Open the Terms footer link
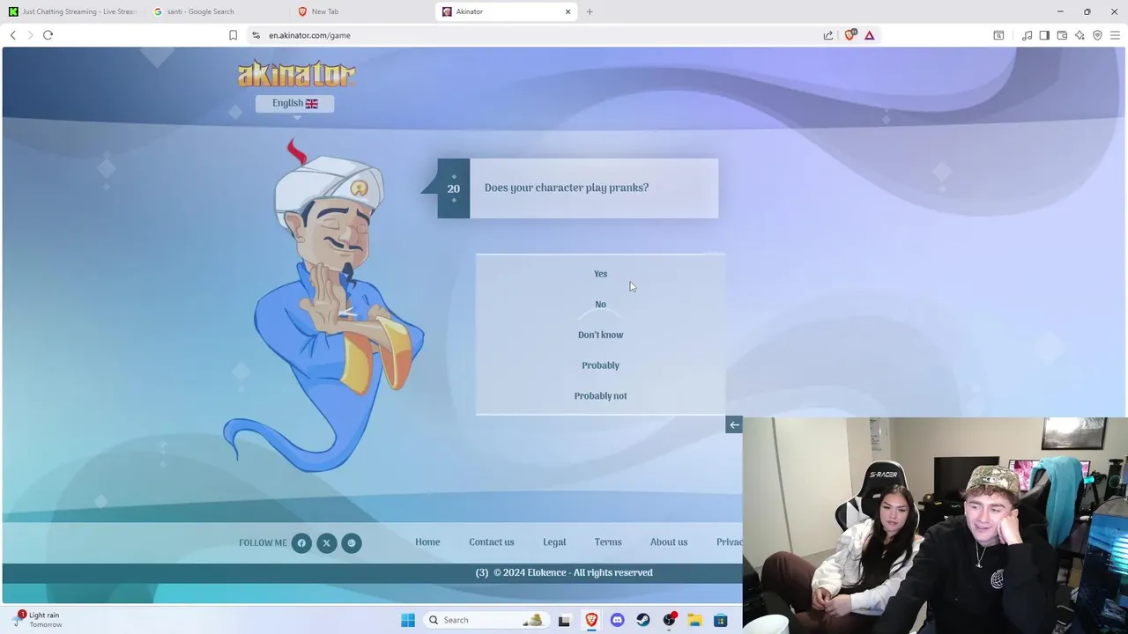 608,542
